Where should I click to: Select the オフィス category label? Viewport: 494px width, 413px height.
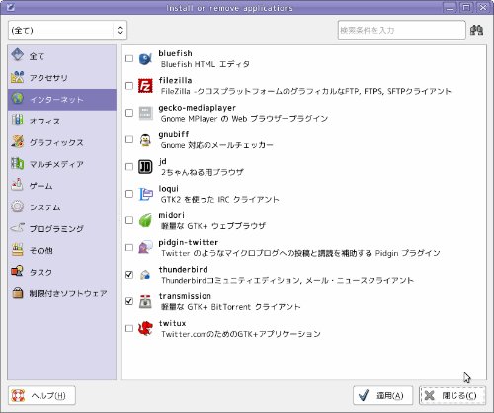(44, 122)
